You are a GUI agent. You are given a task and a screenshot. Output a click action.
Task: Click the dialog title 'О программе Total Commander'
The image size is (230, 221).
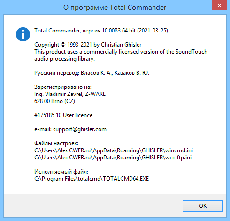115,8
